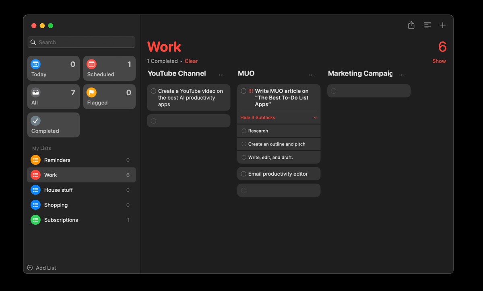Click the orange Reminders list icon

point(35,160)
